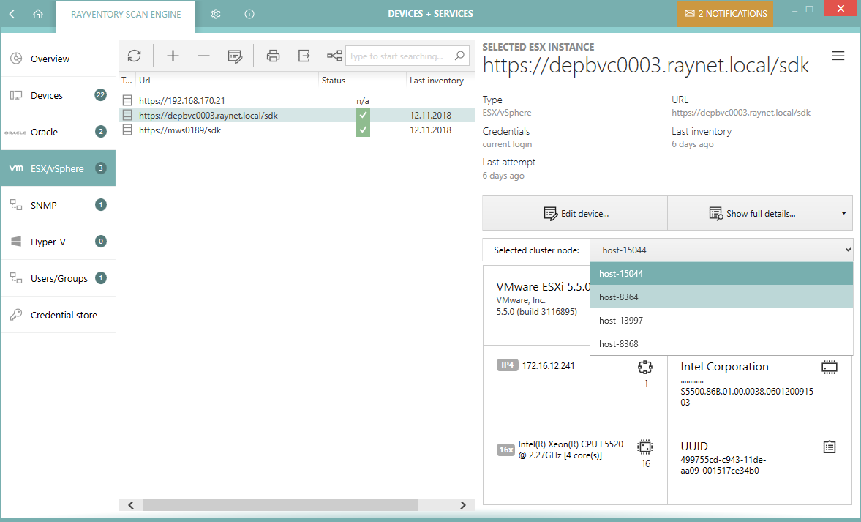Click the horizontal scrollbar under instance list
This screenshot has width=861, height=522.
280,505
